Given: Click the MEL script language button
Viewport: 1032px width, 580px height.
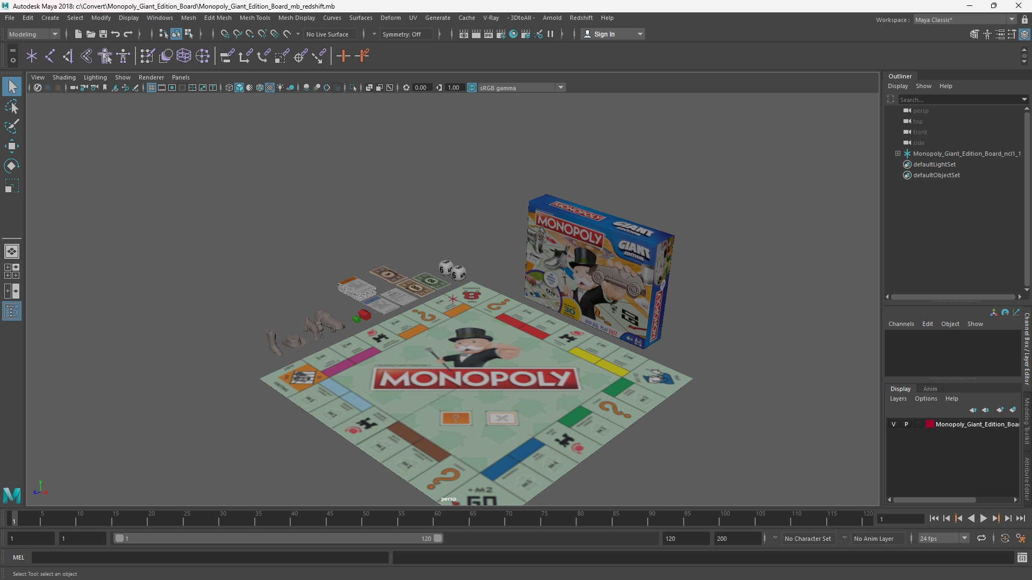Looking at the screenshot, I should click(19, 557).
